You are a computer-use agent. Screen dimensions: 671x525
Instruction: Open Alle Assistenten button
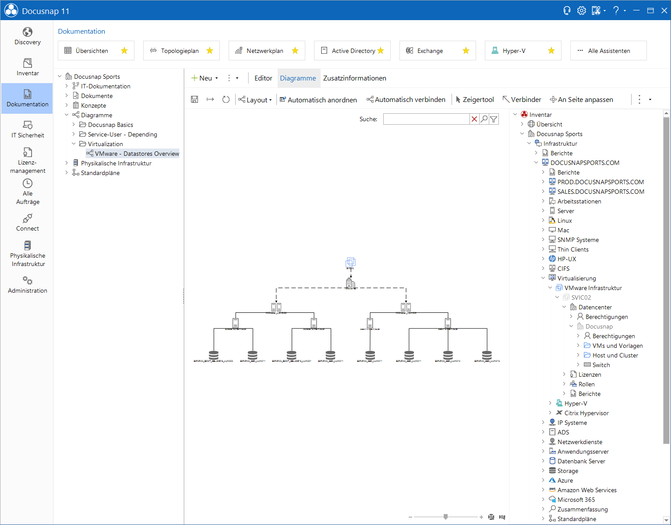pos(608,51)
